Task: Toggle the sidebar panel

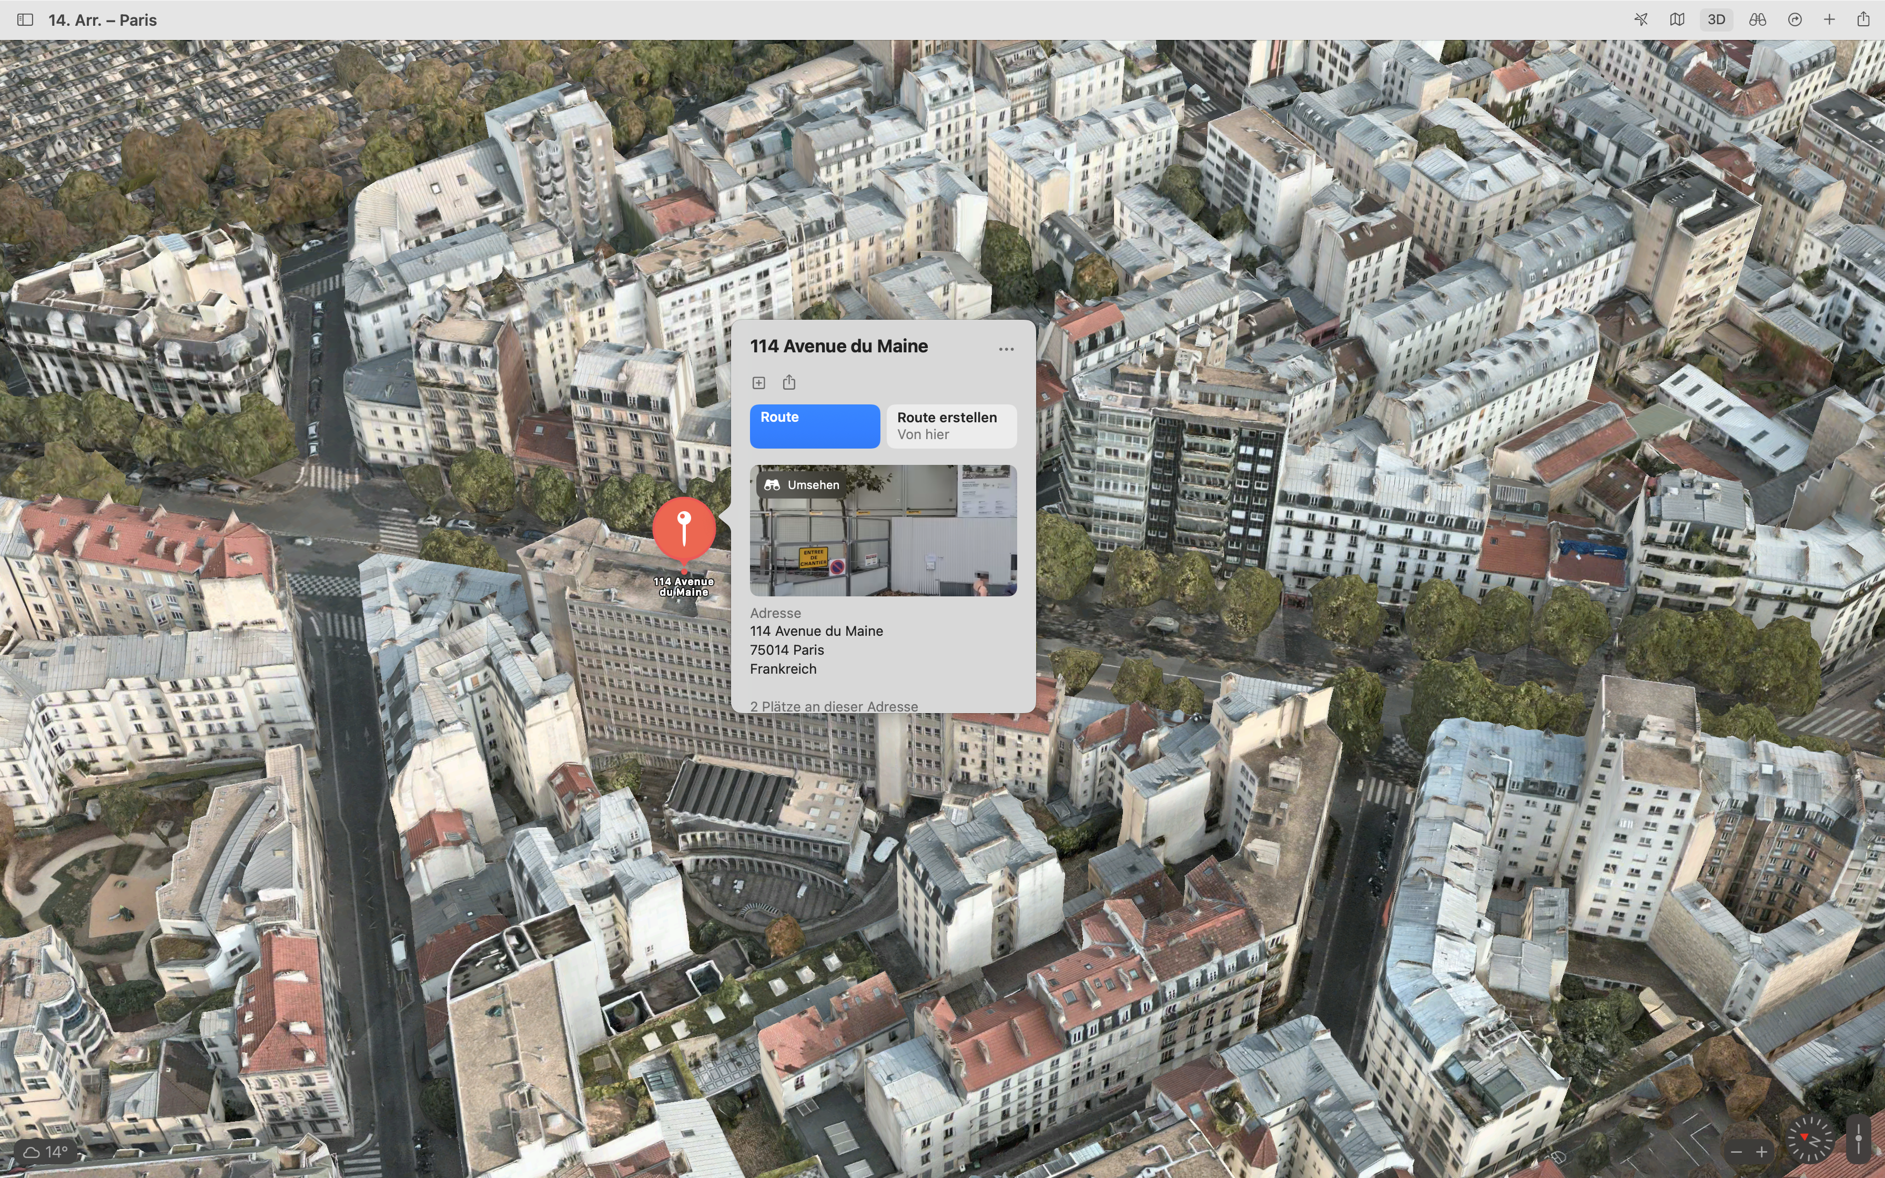Action: click(x=25, y=19)
